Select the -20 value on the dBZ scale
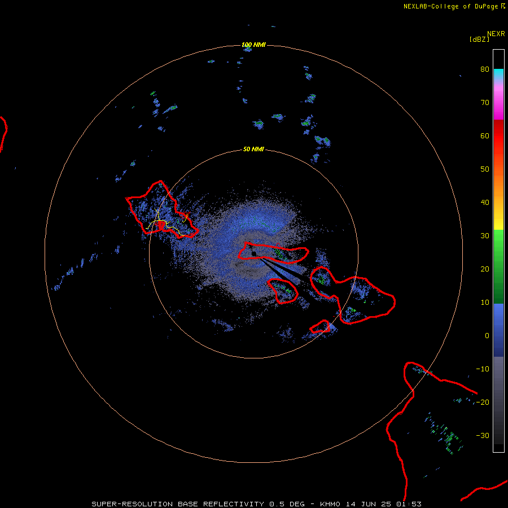 click(x=483, y=402)
